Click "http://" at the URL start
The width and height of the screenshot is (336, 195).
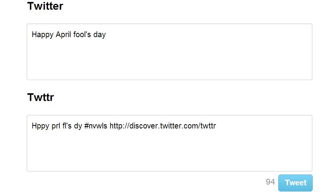pos(119,126)
